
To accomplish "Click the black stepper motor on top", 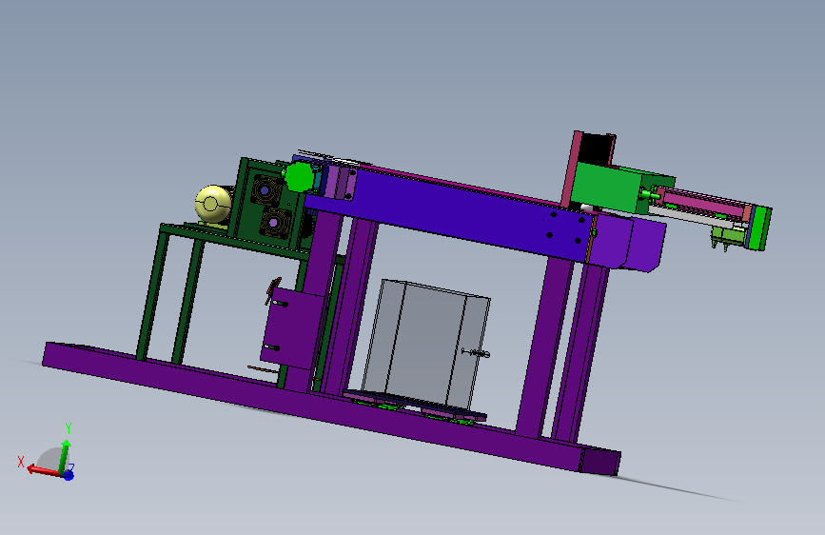I will pos(595,149).
